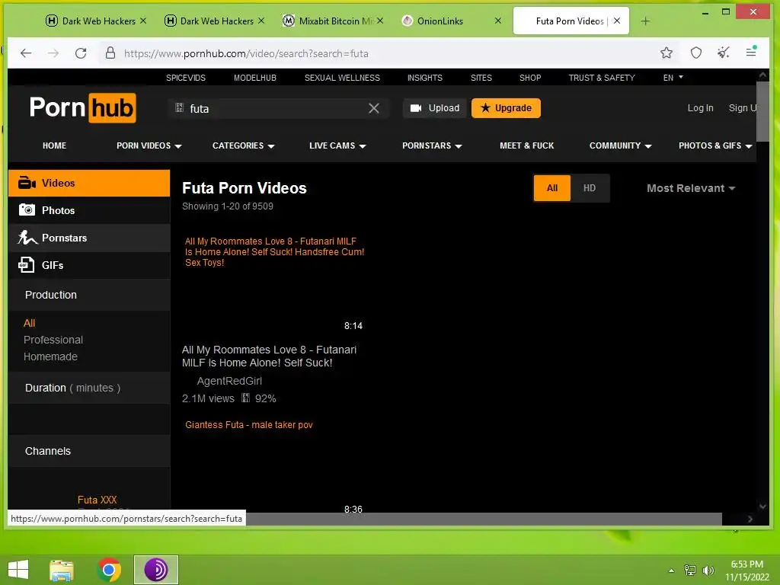
Task: Expand the COMMUNITY menu
Action: pos(620,145)
